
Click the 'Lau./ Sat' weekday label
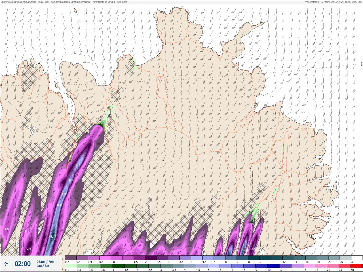point(43,266)
